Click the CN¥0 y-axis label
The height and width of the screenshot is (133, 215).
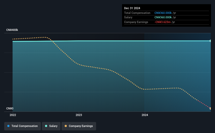click(10, 108)
